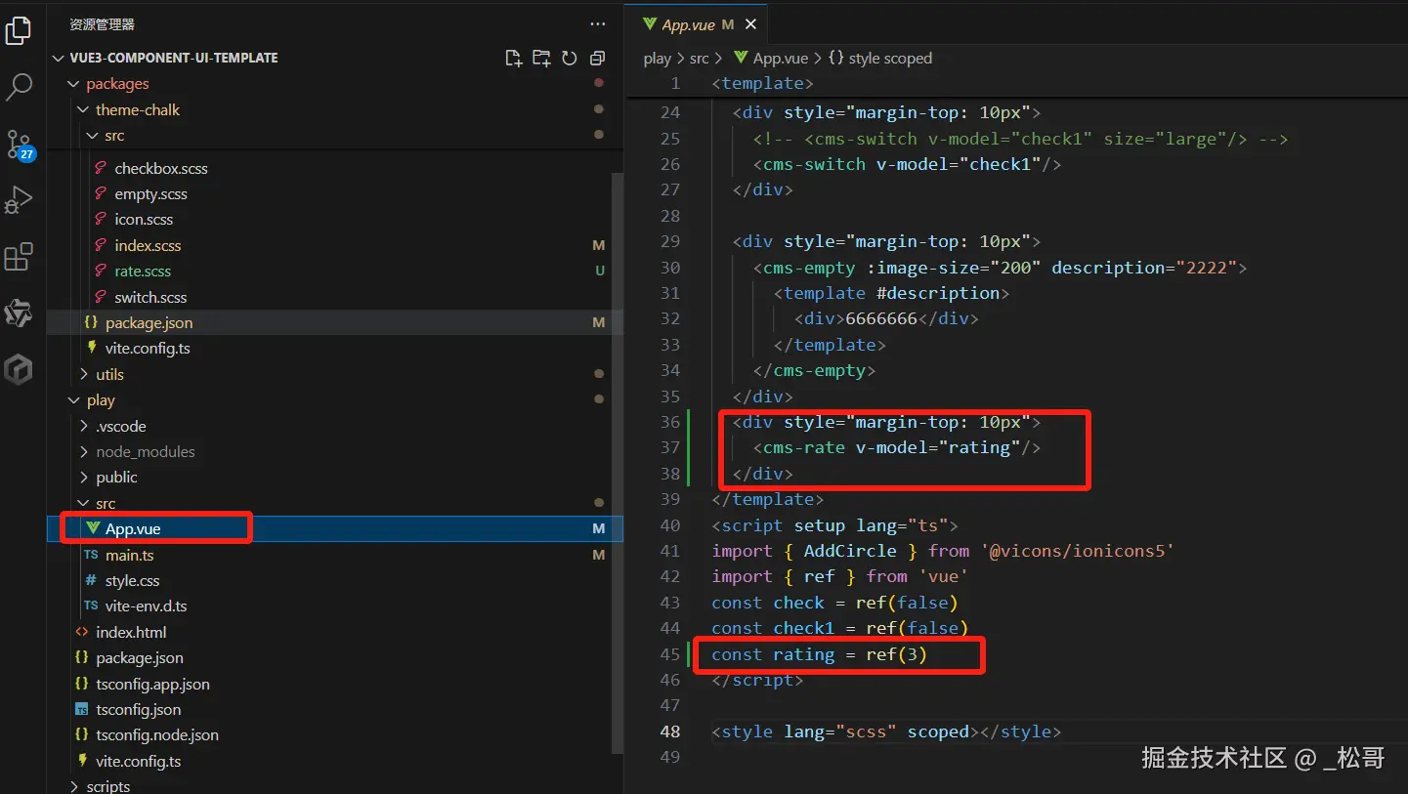The image size is (1408, 794).
Task: Close the App.vue editor tab
Action: pyautogui.click(x=750, y=24)
